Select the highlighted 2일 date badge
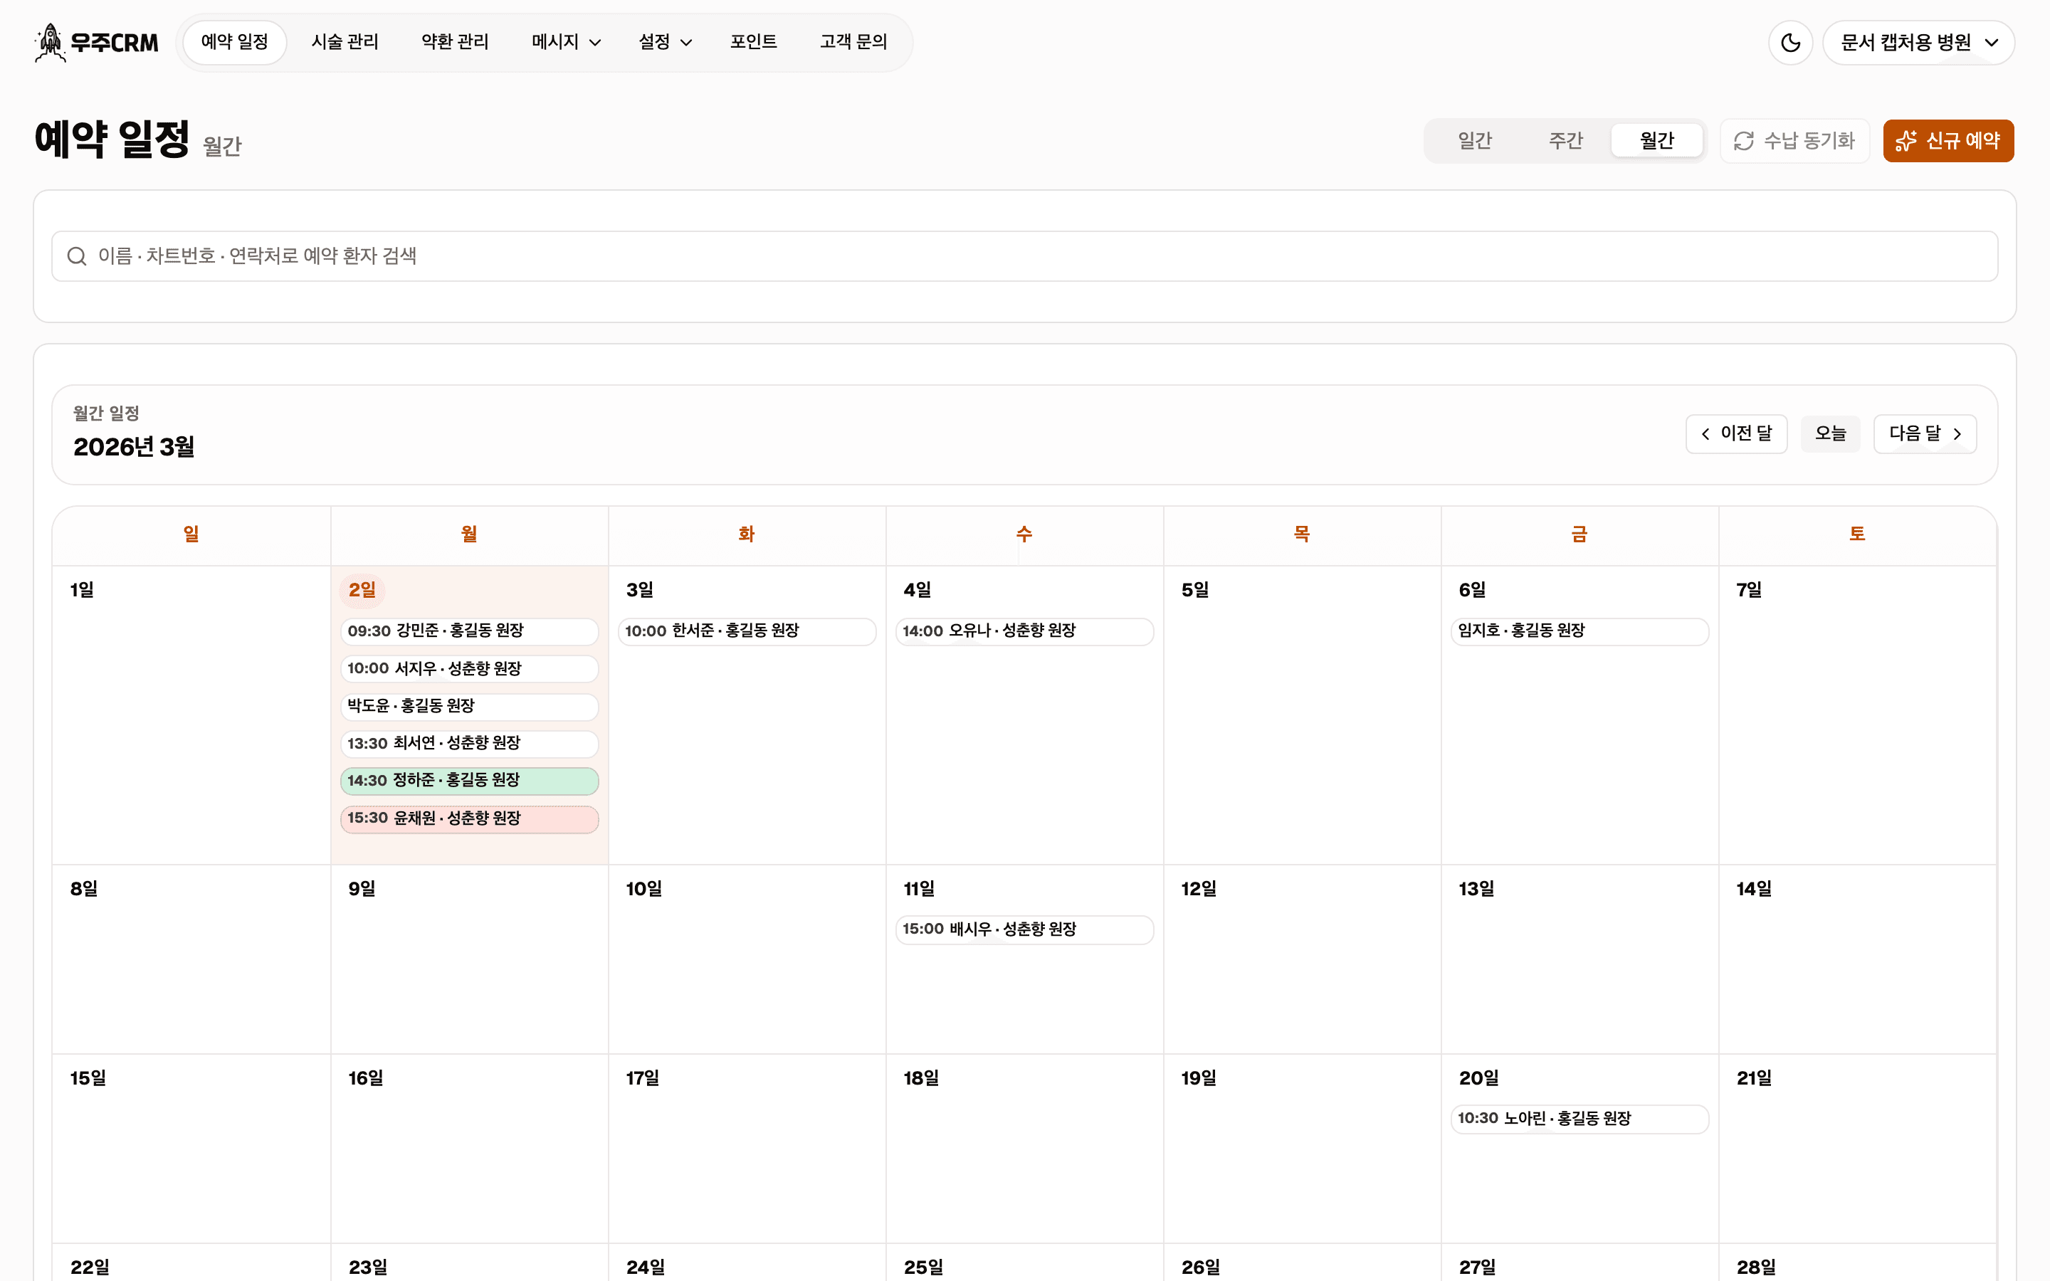Viewport: 2050px width, 1281px height. (362, 590)
